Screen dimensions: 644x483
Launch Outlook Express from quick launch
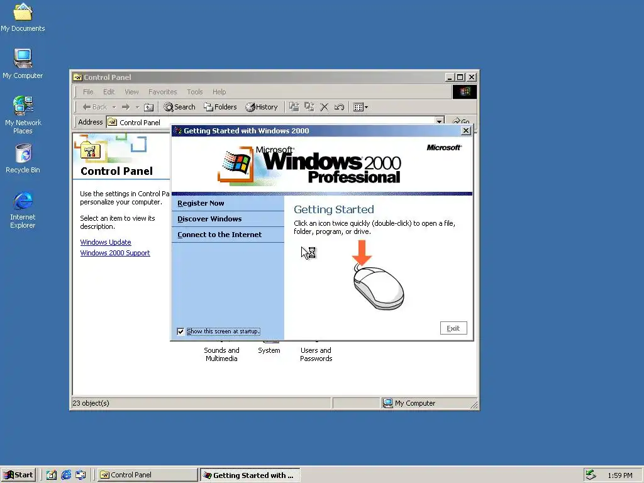81,475
